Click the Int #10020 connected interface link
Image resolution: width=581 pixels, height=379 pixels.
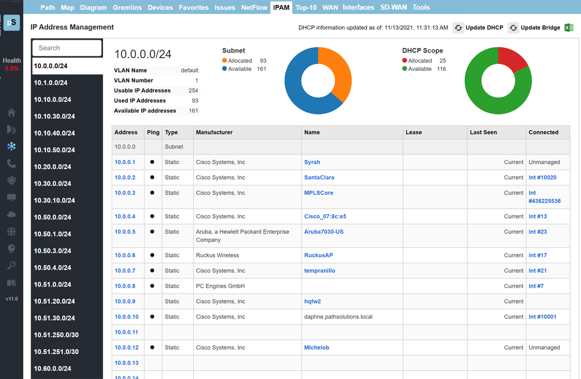pos(541,178)
